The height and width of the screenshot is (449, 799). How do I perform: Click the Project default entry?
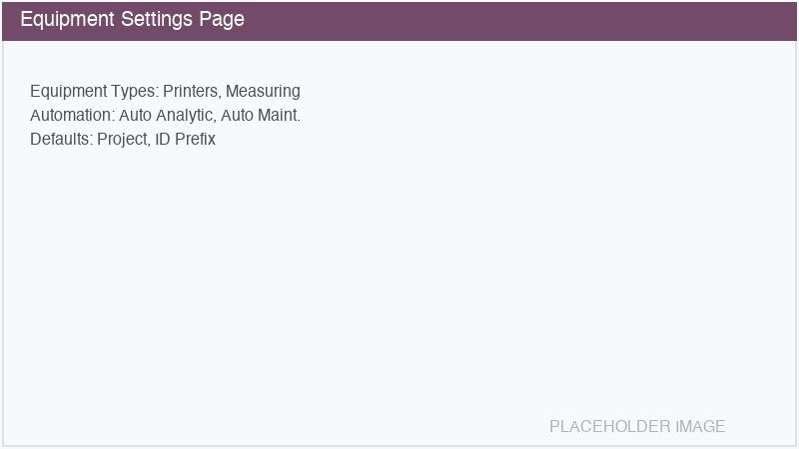pos(122,140)
